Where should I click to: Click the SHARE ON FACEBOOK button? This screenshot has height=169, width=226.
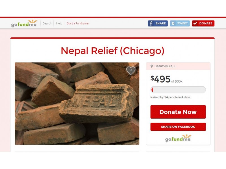tap(178, 127)
